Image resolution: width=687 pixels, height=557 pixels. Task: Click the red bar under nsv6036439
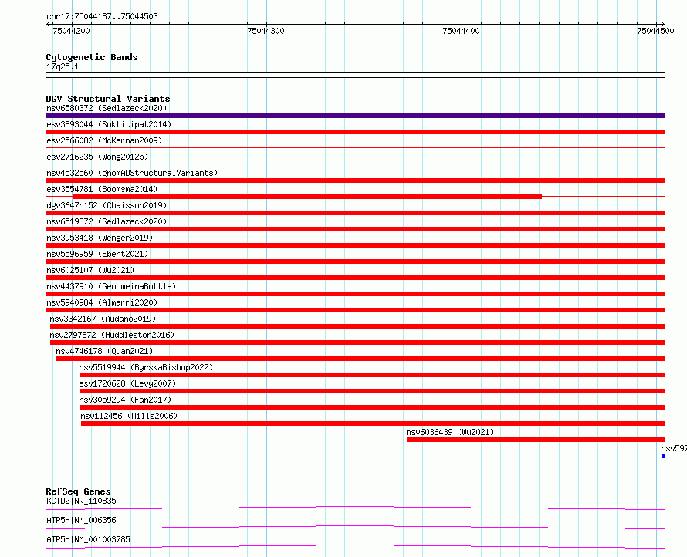536,440
